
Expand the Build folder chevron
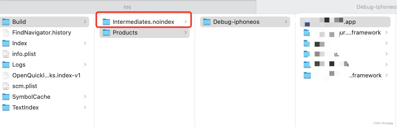85,22
